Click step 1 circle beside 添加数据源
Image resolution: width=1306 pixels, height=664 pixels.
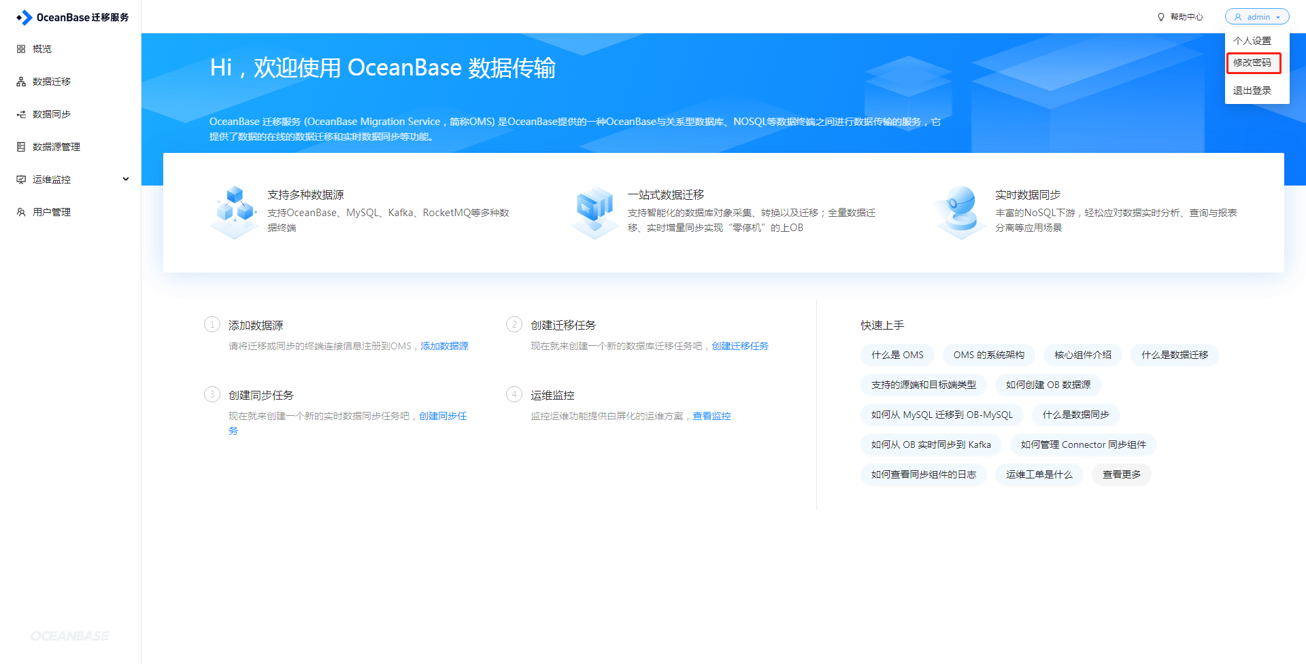(212, 324)
